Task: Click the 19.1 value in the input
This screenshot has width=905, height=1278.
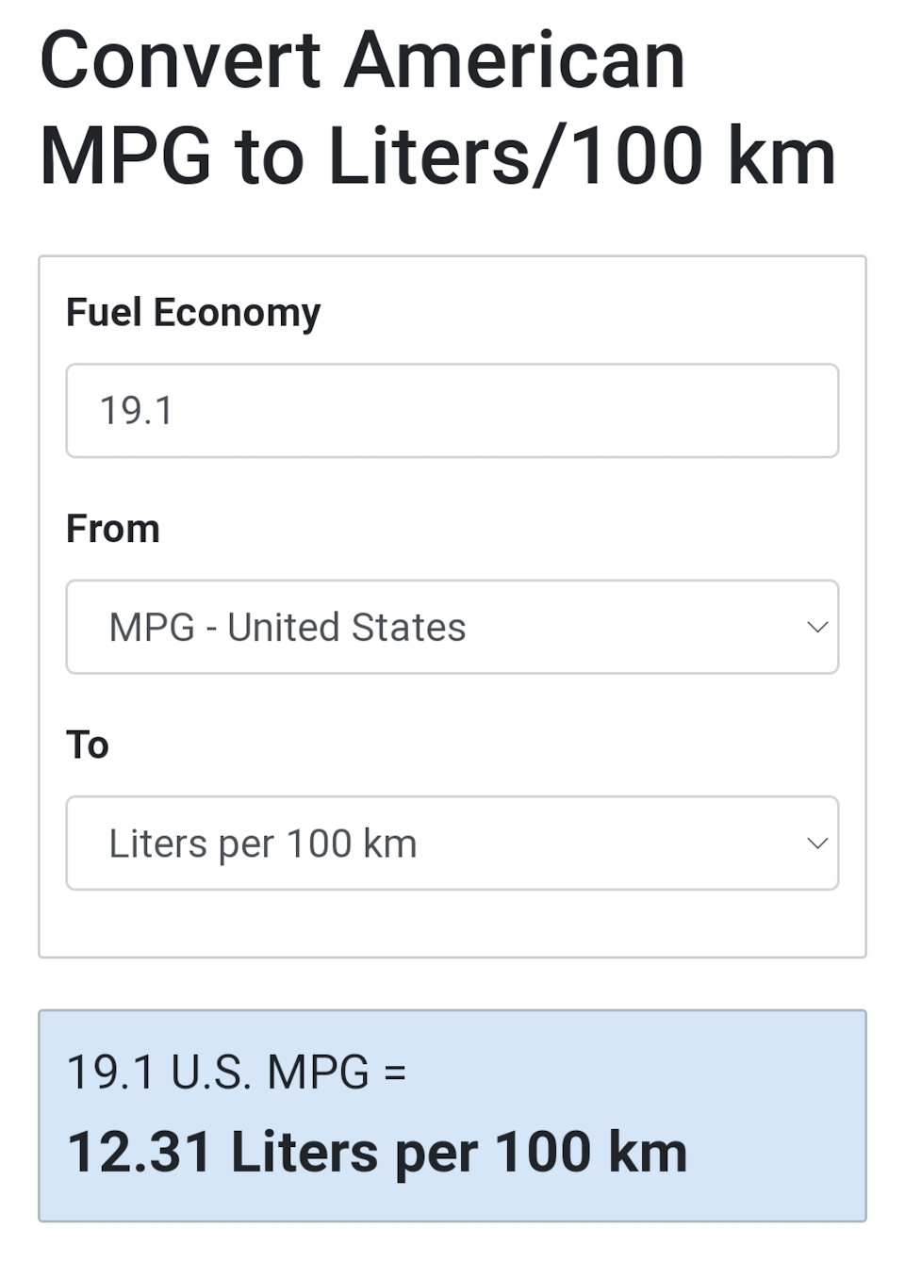Action: [137, 411]
